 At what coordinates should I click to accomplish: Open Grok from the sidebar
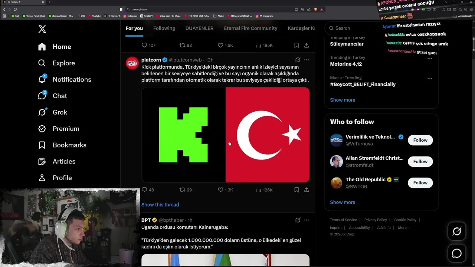(x=53, y=112)
